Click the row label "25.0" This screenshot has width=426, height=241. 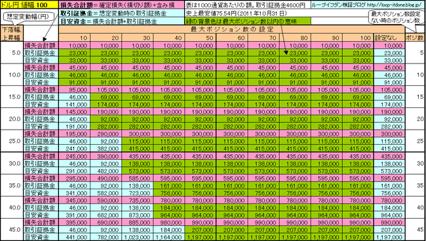coord(12,141)
